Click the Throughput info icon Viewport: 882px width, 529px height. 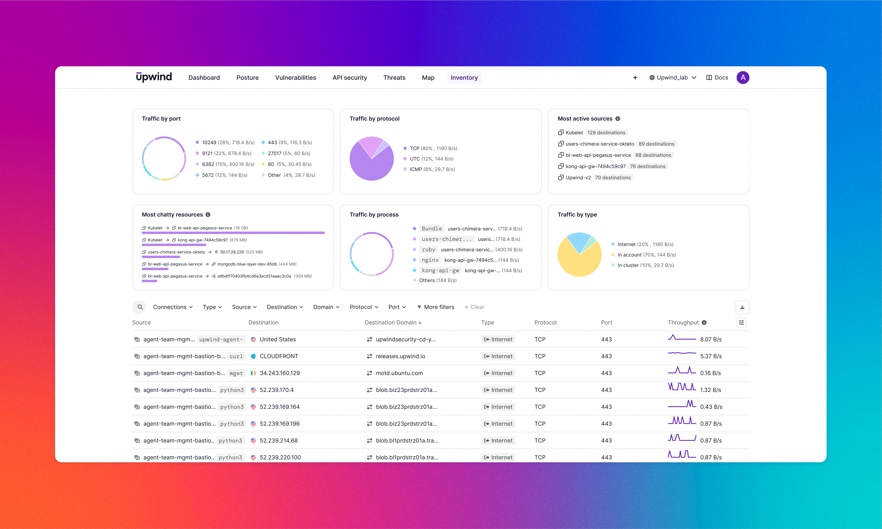704,322
